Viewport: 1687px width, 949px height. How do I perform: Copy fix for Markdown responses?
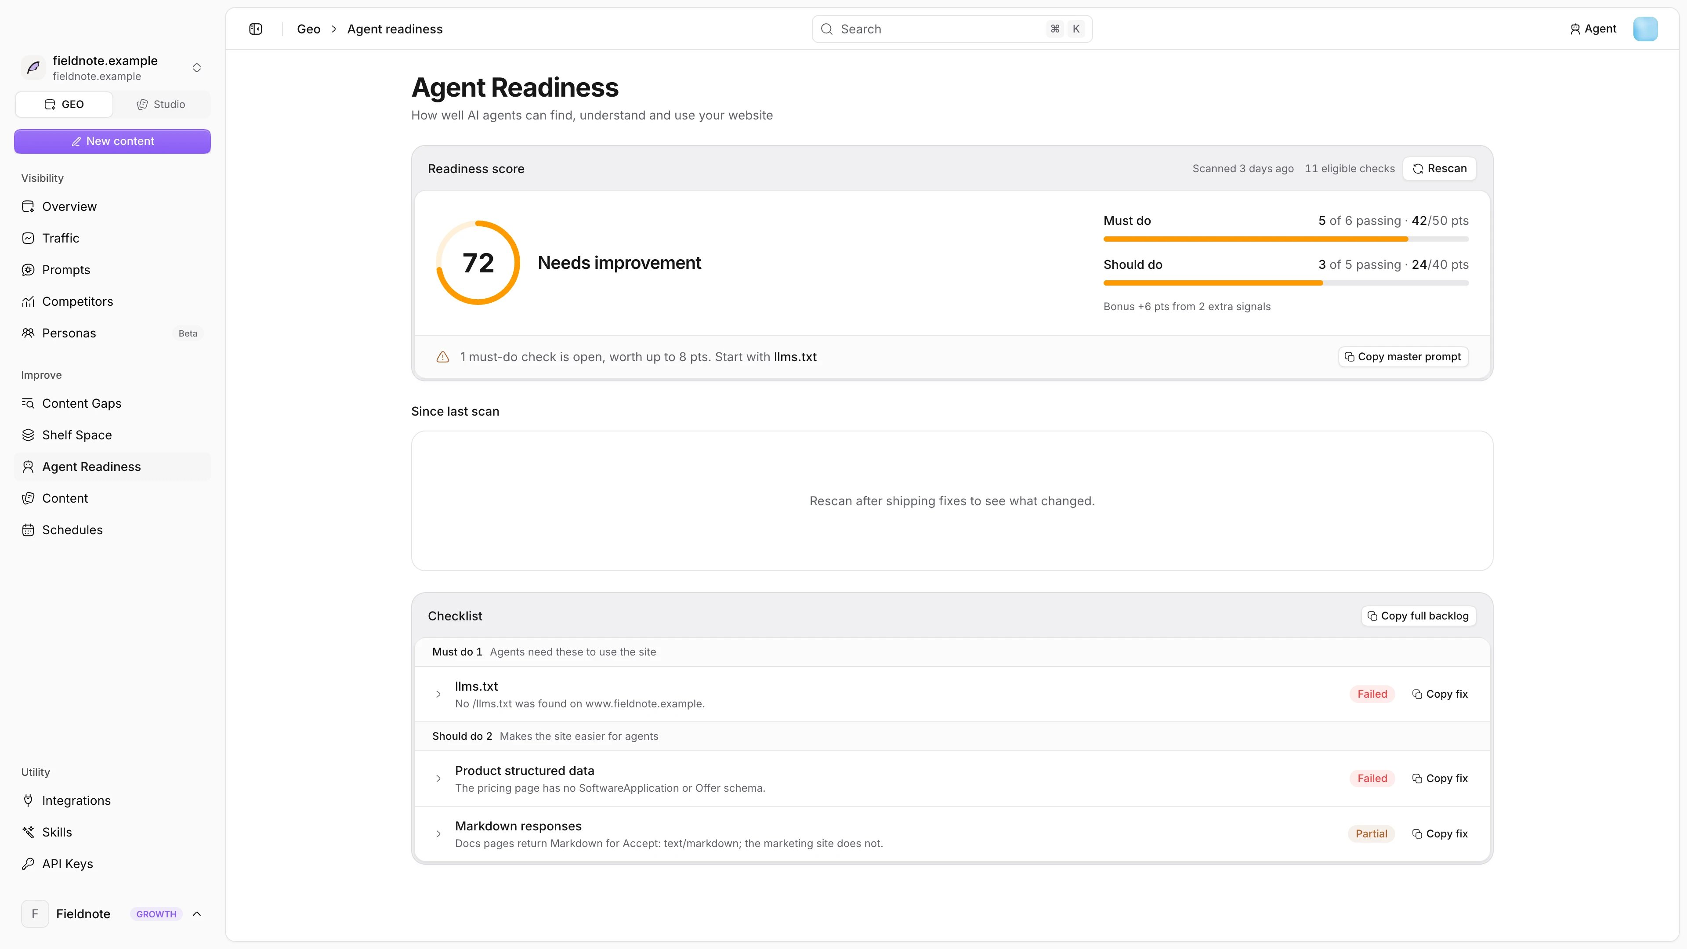point(1440,834)
